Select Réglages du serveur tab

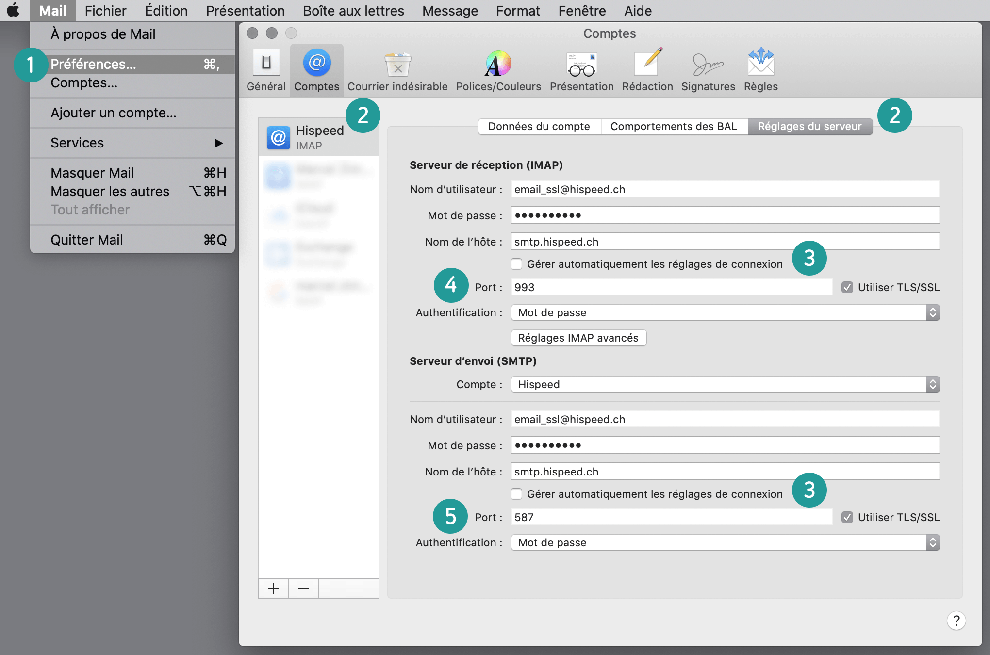tap(810, 126)
